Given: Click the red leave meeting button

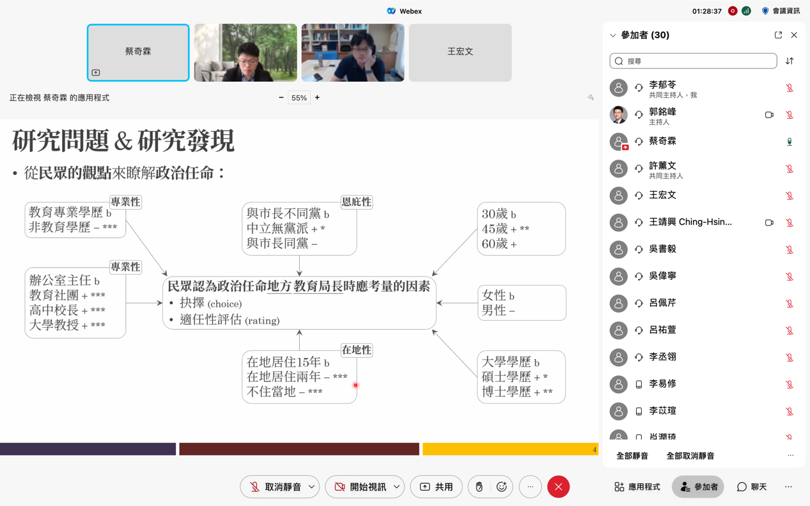Looking at the screenshot, I should point(558,487).
